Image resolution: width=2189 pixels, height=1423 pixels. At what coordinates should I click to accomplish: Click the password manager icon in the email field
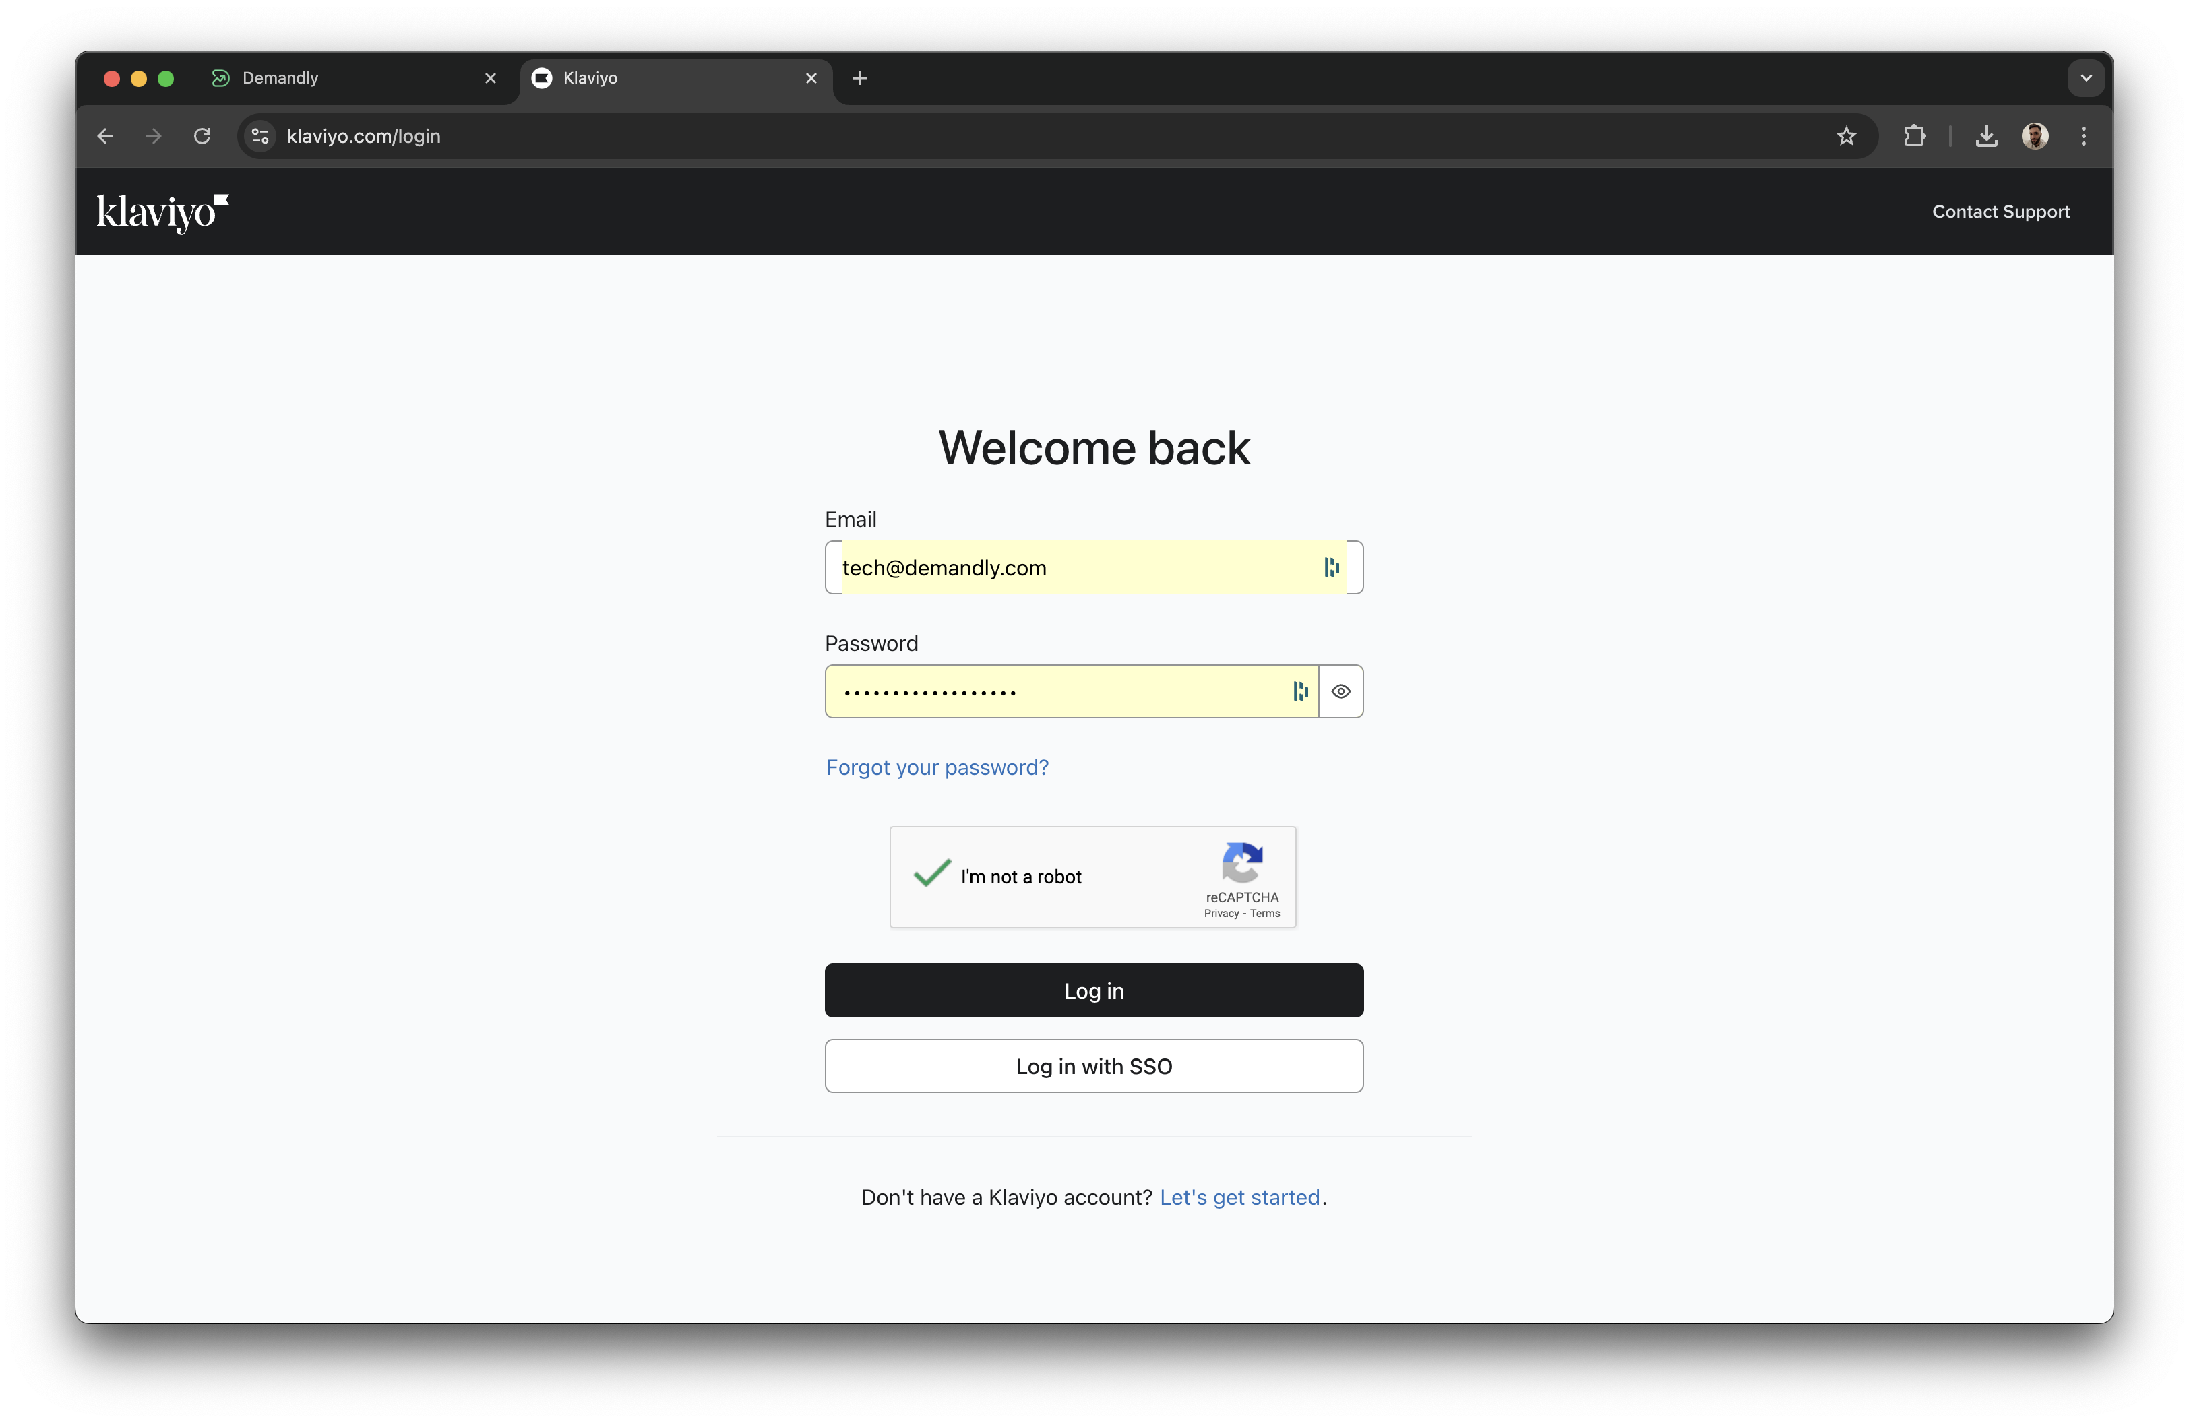(1331, 567)
